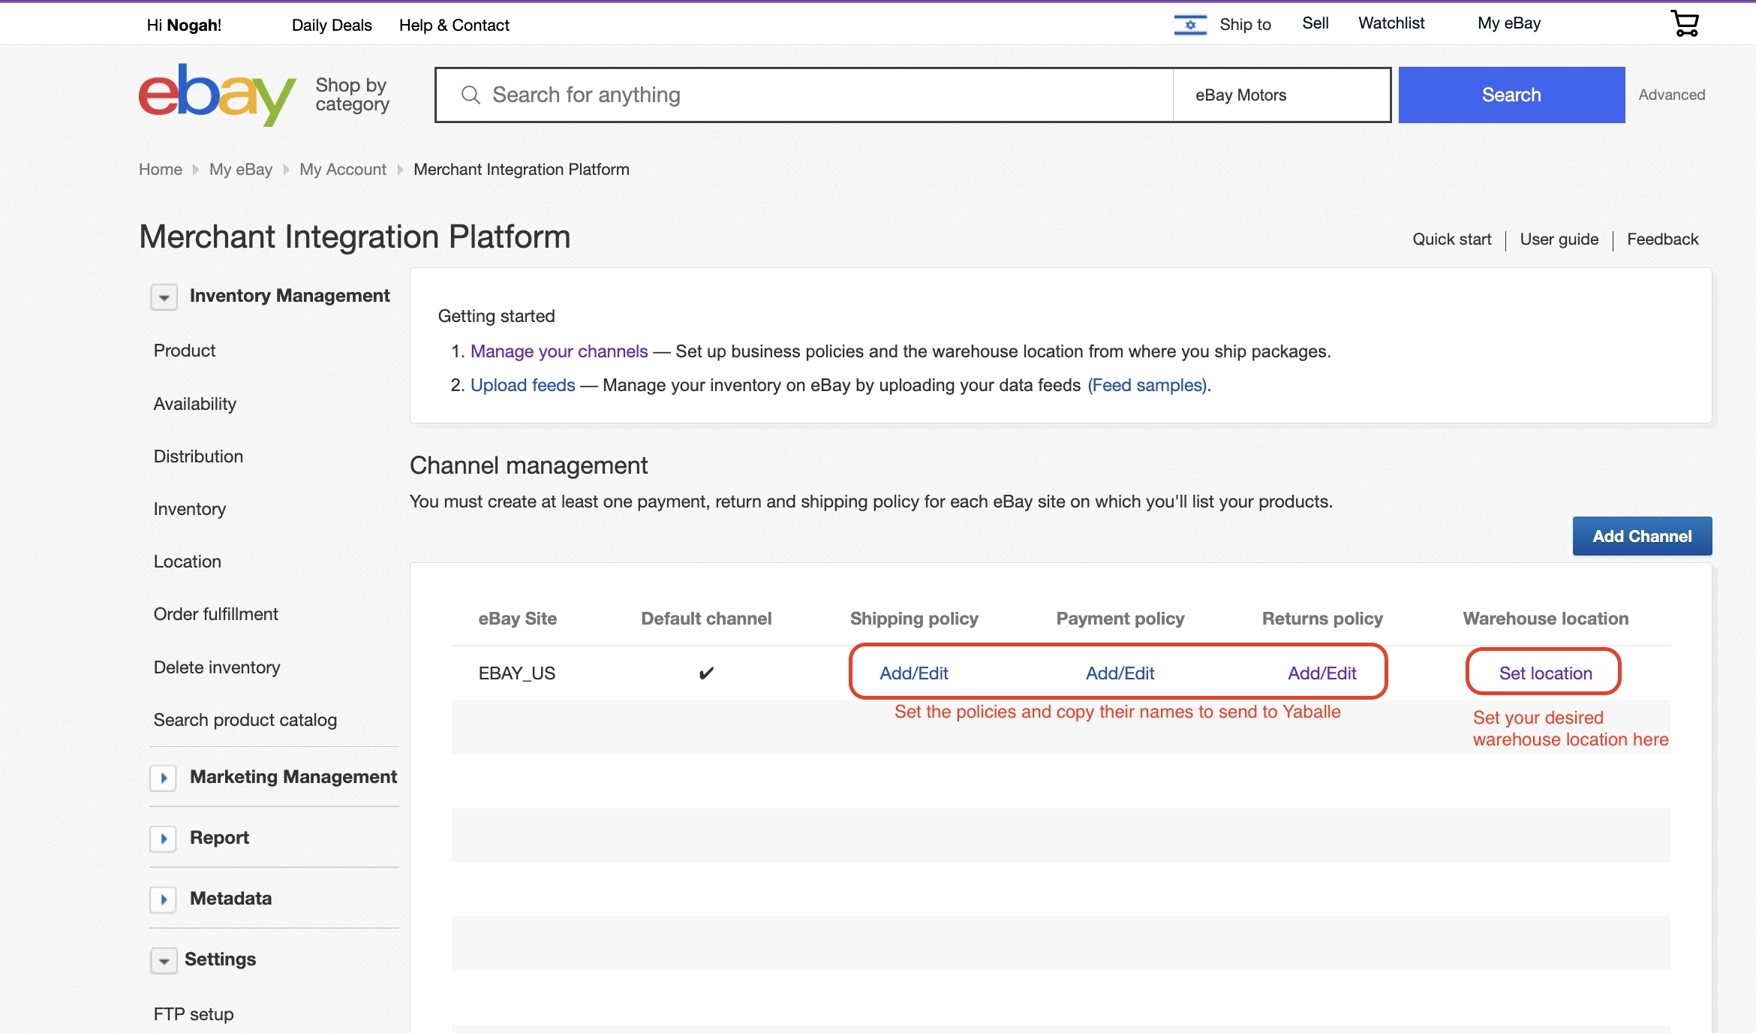The image size is (1756, 1033).
Task: Click the Hi Nogah! account greeting
Action: point(184,25)
